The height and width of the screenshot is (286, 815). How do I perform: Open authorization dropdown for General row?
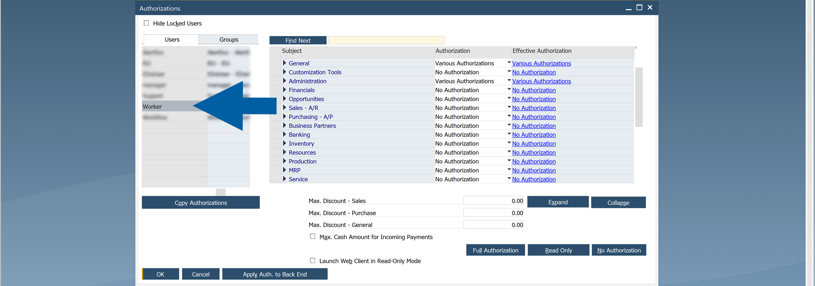[x=509, y=62]
